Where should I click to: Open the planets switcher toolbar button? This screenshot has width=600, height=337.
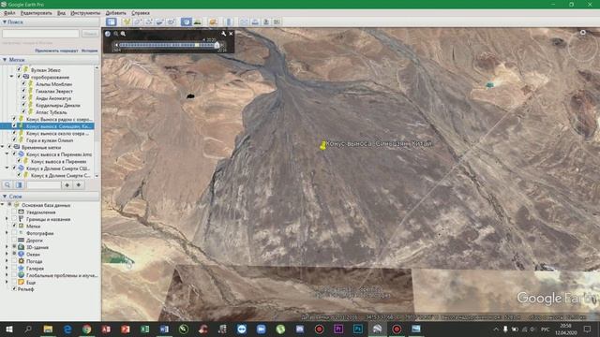(x=213, y=22)
